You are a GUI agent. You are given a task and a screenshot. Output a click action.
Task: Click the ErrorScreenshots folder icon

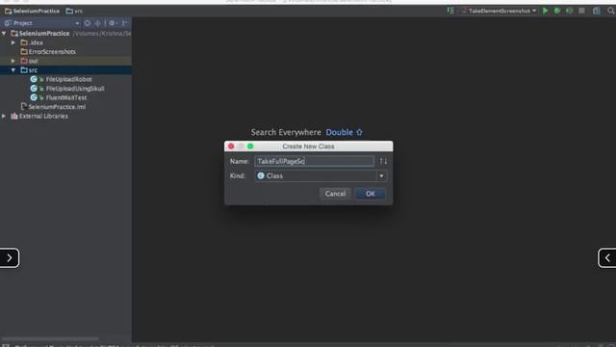pyautogui.click(x=24, y=51)
